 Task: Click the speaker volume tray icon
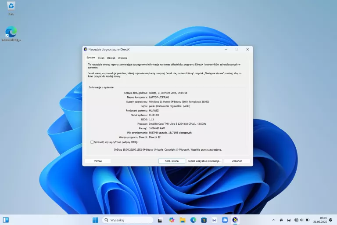pos(302,220)
